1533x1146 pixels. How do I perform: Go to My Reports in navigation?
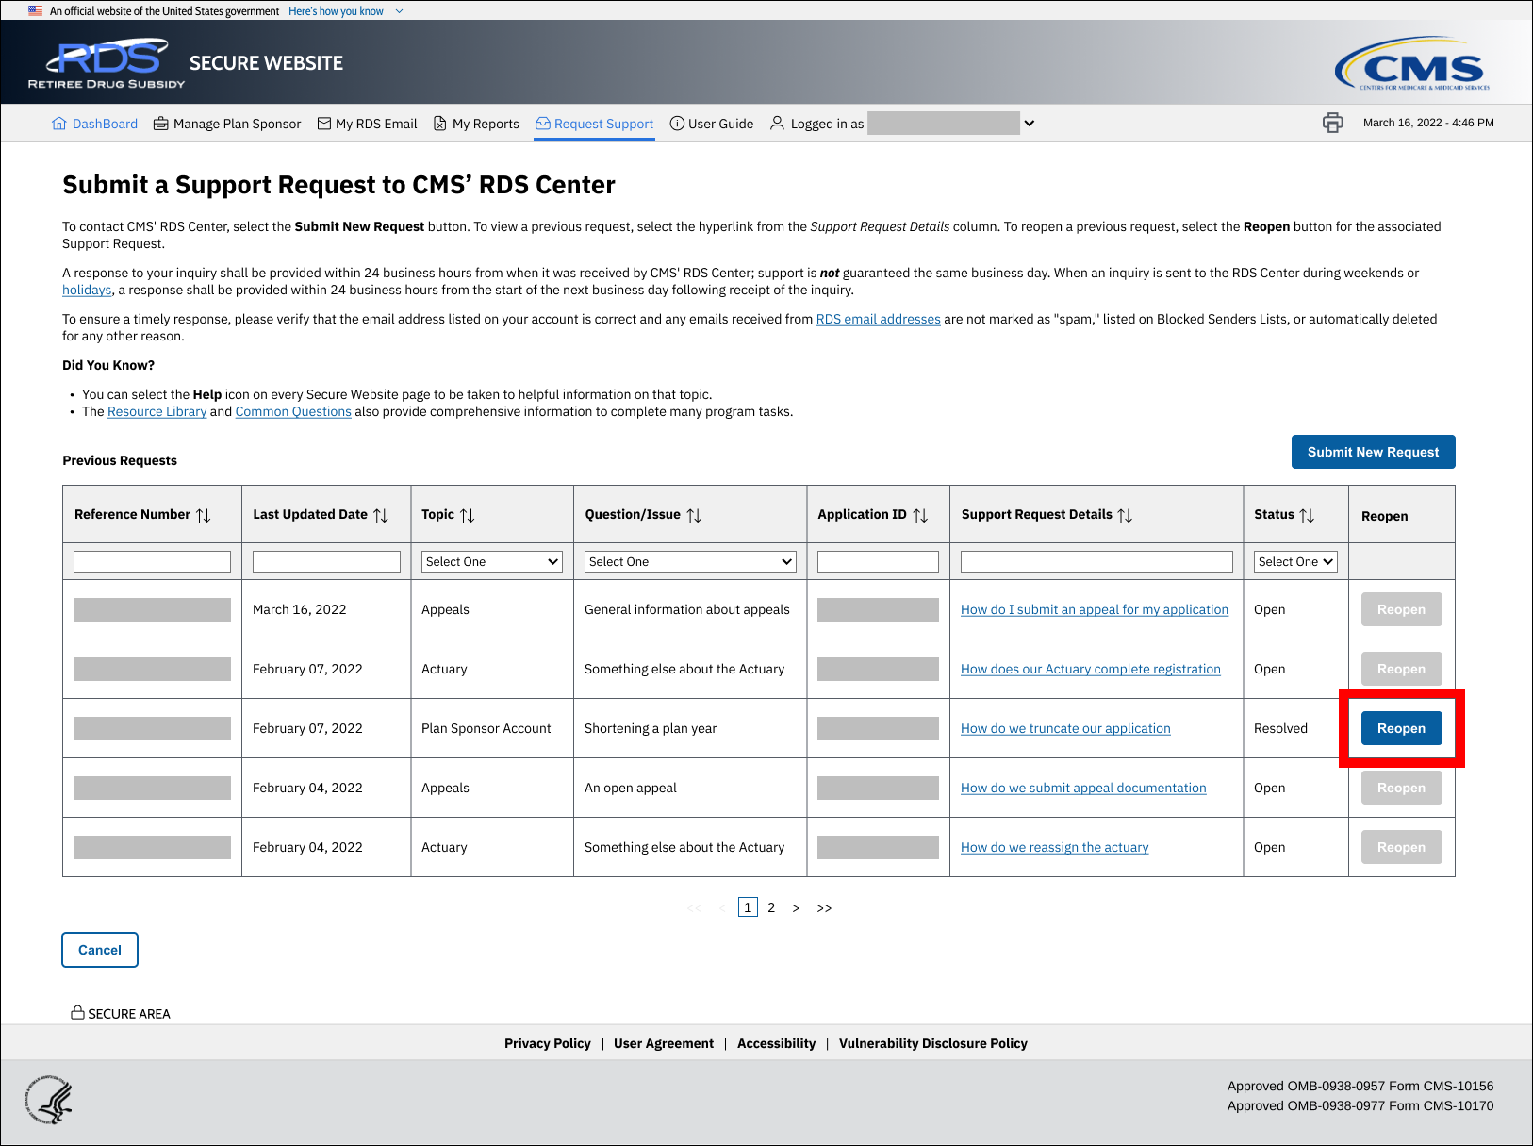476,124
